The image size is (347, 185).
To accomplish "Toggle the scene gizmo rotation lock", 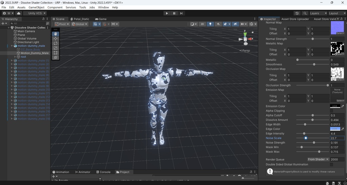I will pos(252,32).
